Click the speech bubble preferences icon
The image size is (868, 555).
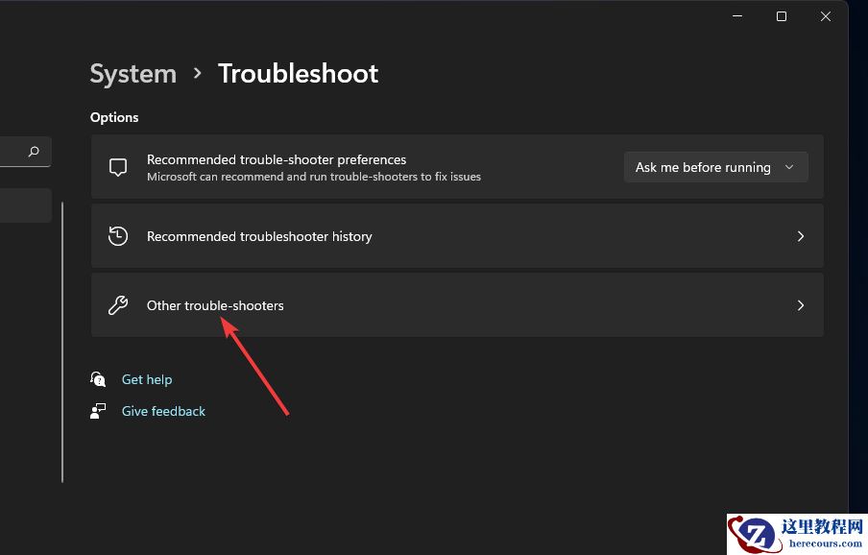click(118, 167)
